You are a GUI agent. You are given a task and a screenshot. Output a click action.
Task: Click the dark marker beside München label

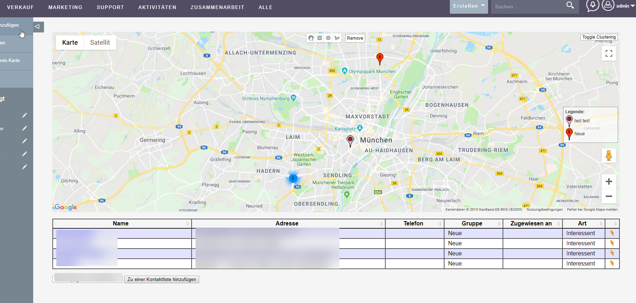pos(350,141)
